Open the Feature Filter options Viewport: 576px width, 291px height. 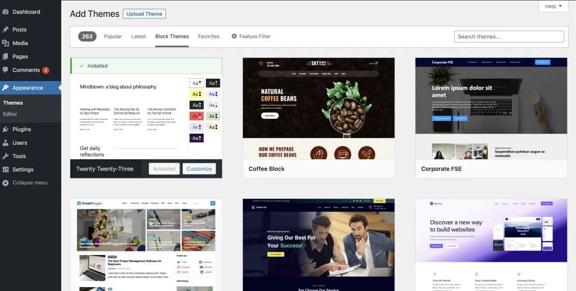click(251, 37)
